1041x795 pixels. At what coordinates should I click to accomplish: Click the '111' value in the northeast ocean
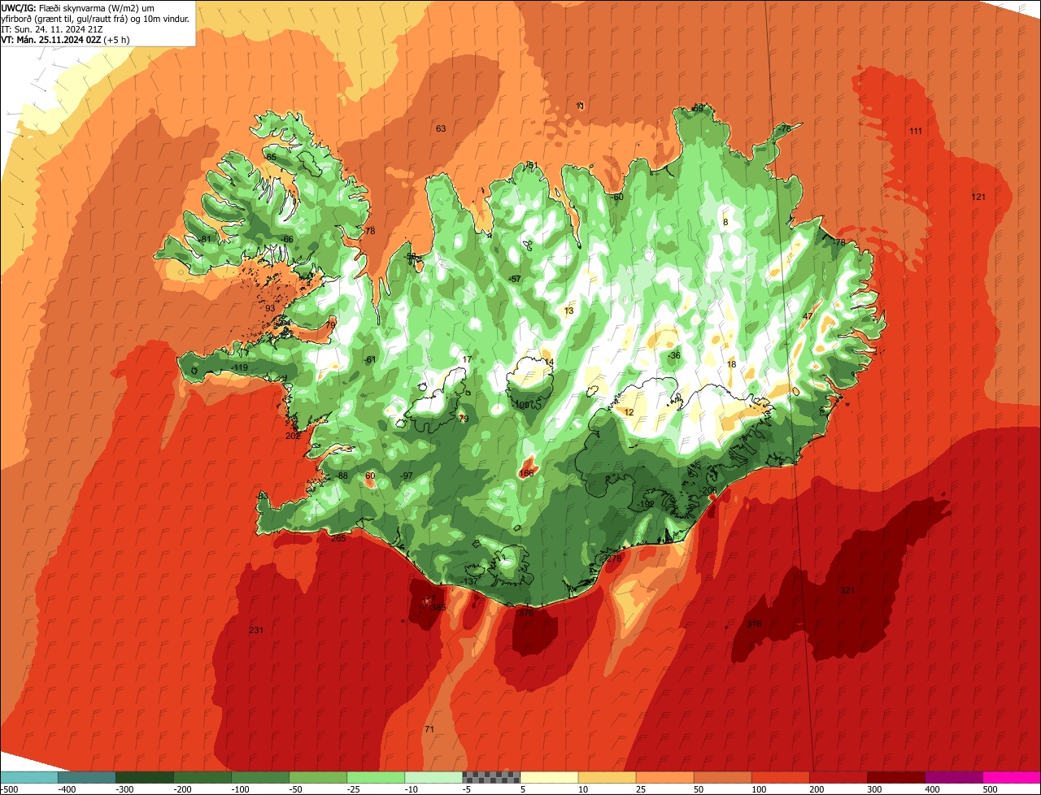[x=916, y=131]
